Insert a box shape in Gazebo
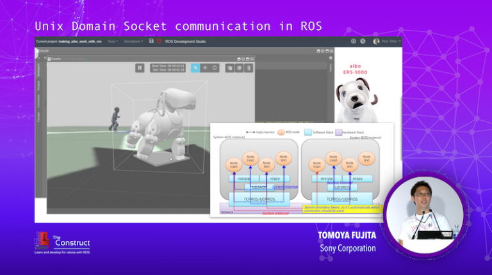The height and width of the screenshot is (275, 492). tap(229, 67)
